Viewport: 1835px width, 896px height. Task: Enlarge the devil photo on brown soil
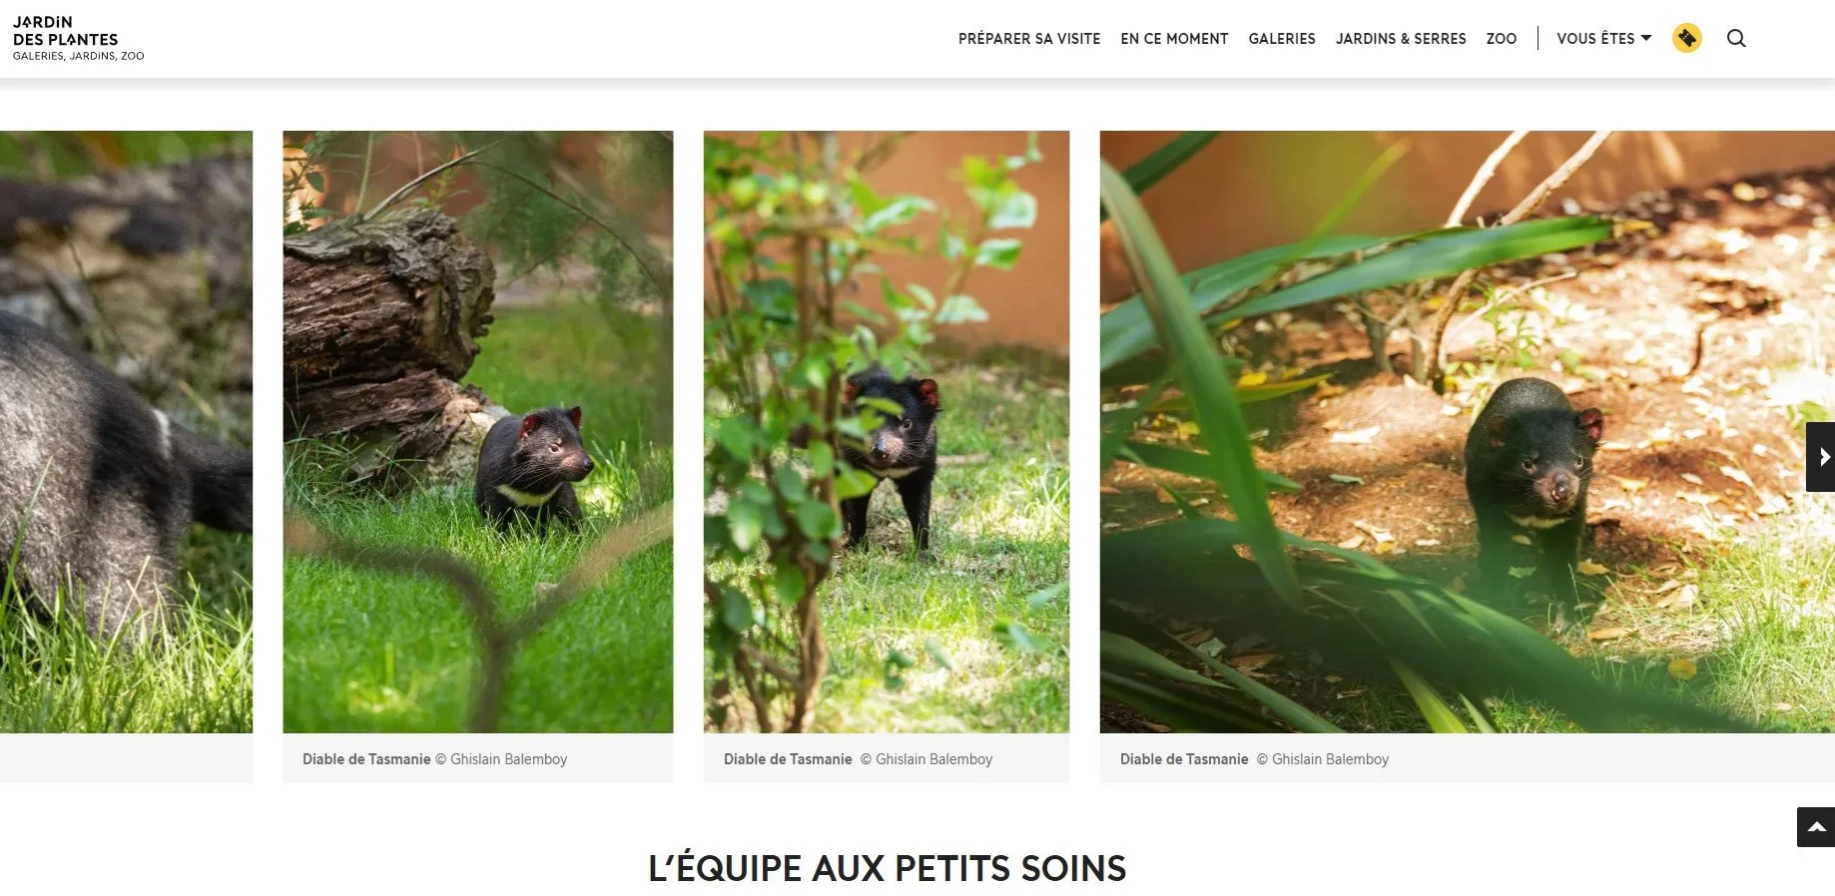point(1468,432)
